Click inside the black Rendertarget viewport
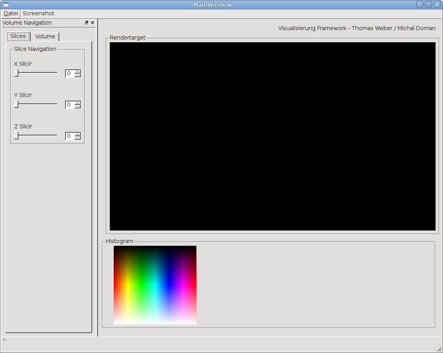 pyautogui.click(x=272, y=136)
